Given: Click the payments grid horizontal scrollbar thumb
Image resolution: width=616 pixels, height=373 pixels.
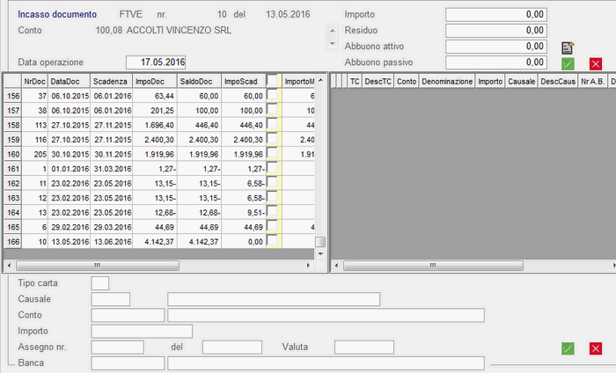Looking at the screenshot, I should 433,266.
